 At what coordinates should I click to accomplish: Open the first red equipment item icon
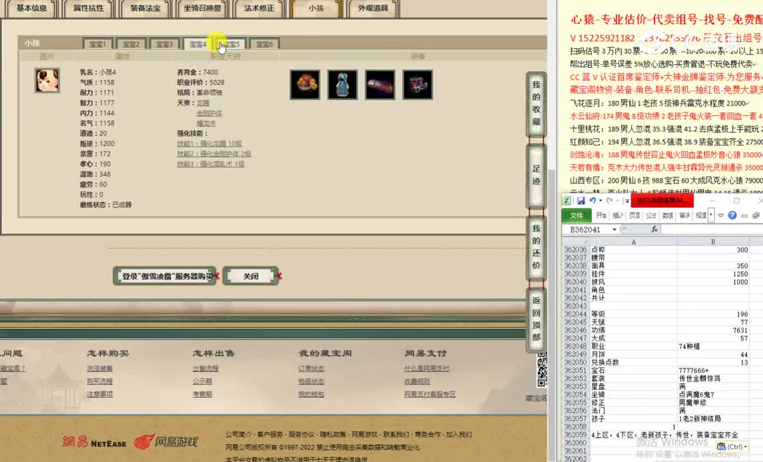tap(304, 84)
